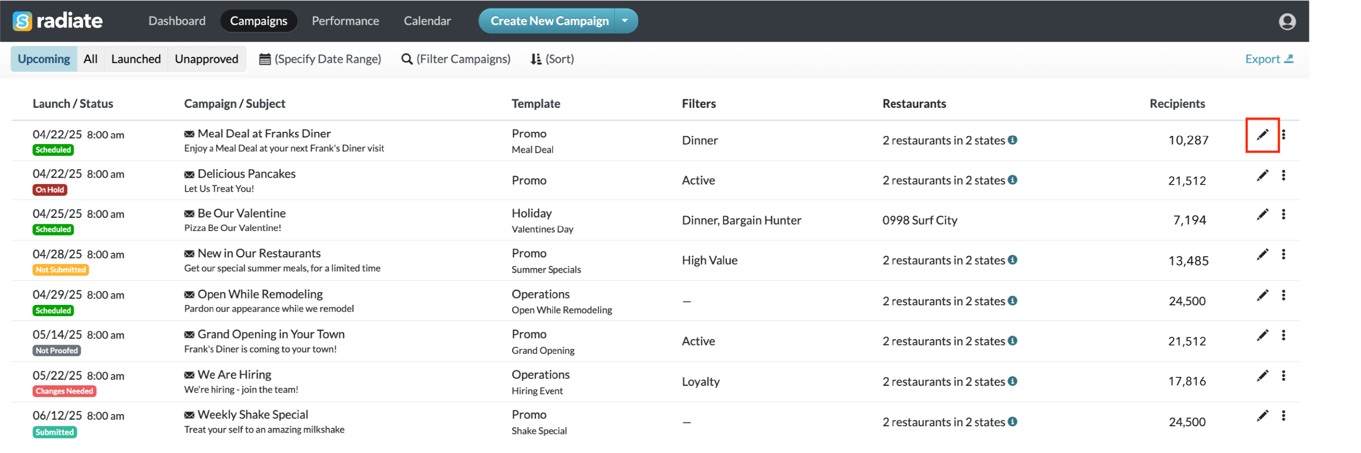This screenshot has width=1361, height=453.
Task: Show restaurant info for We Are Hiring row
Action: coord(1012,381)
